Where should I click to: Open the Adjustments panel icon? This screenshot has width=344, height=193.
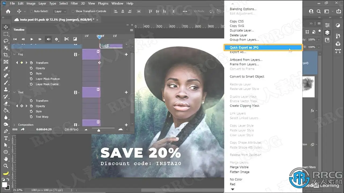[x=338, y=25]
